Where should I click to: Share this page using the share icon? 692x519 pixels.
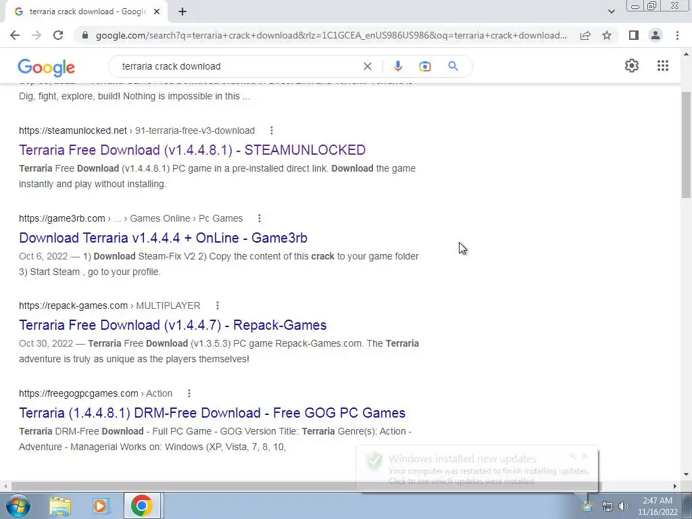[585, 35]
